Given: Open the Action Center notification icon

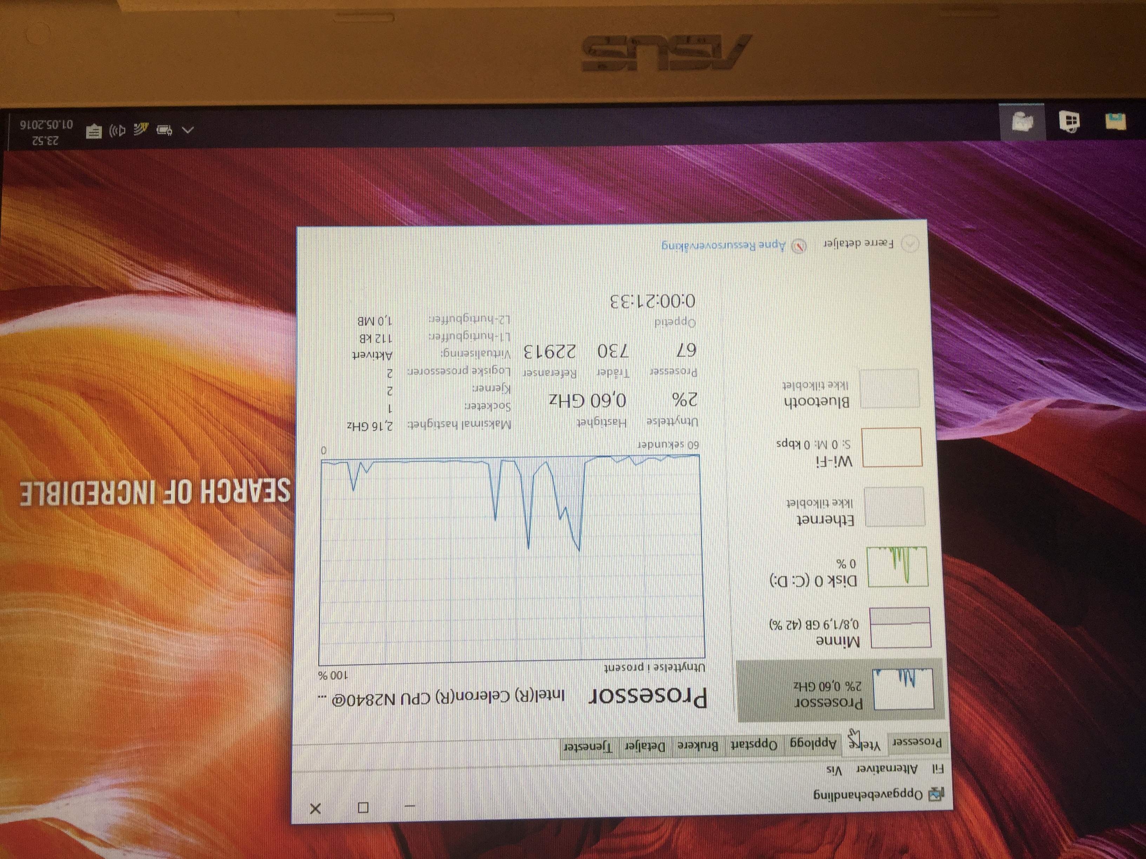Looking at the screenshot, I should (x=94, y=131).
